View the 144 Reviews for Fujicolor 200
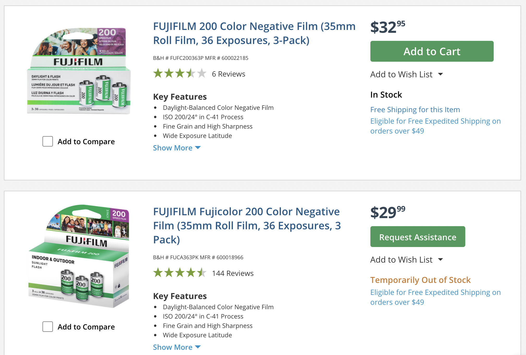This screenshot has width=526, height=355. tap(233, 274)
